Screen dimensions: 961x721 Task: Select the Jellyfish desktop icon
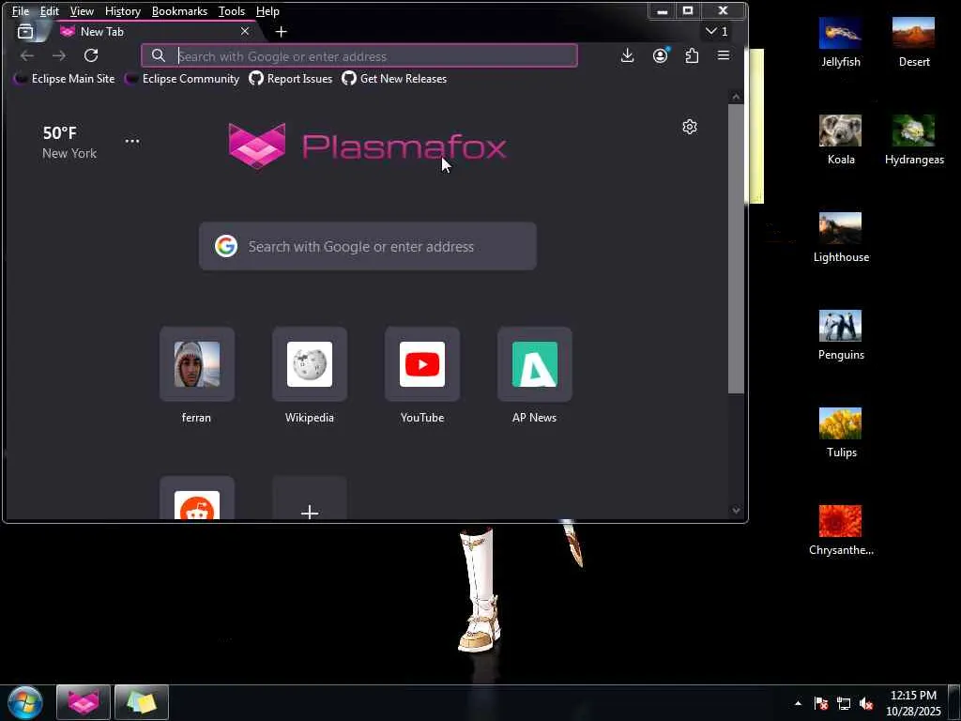(841, 43)
